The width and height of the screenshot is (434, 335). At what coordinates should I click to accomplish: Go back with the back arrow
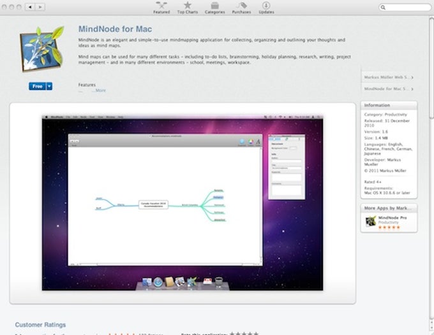(x=30, y=7)
